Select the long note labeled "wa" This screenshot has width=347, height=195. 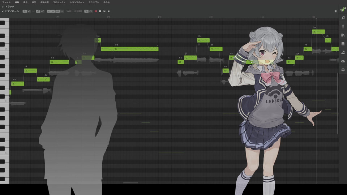coord(136,49)
